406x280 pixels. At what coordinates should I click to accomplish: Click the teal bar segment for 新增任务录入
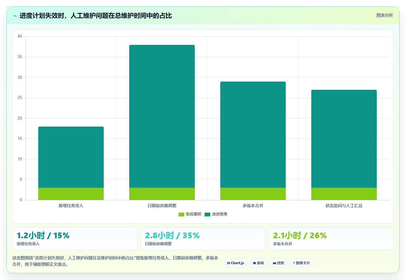click(71, 157)
